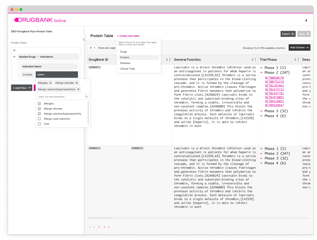Viewport: 317px width, 240px height.
Task: Expand Phase 4 (6) in second row
Action: [261, 163]
